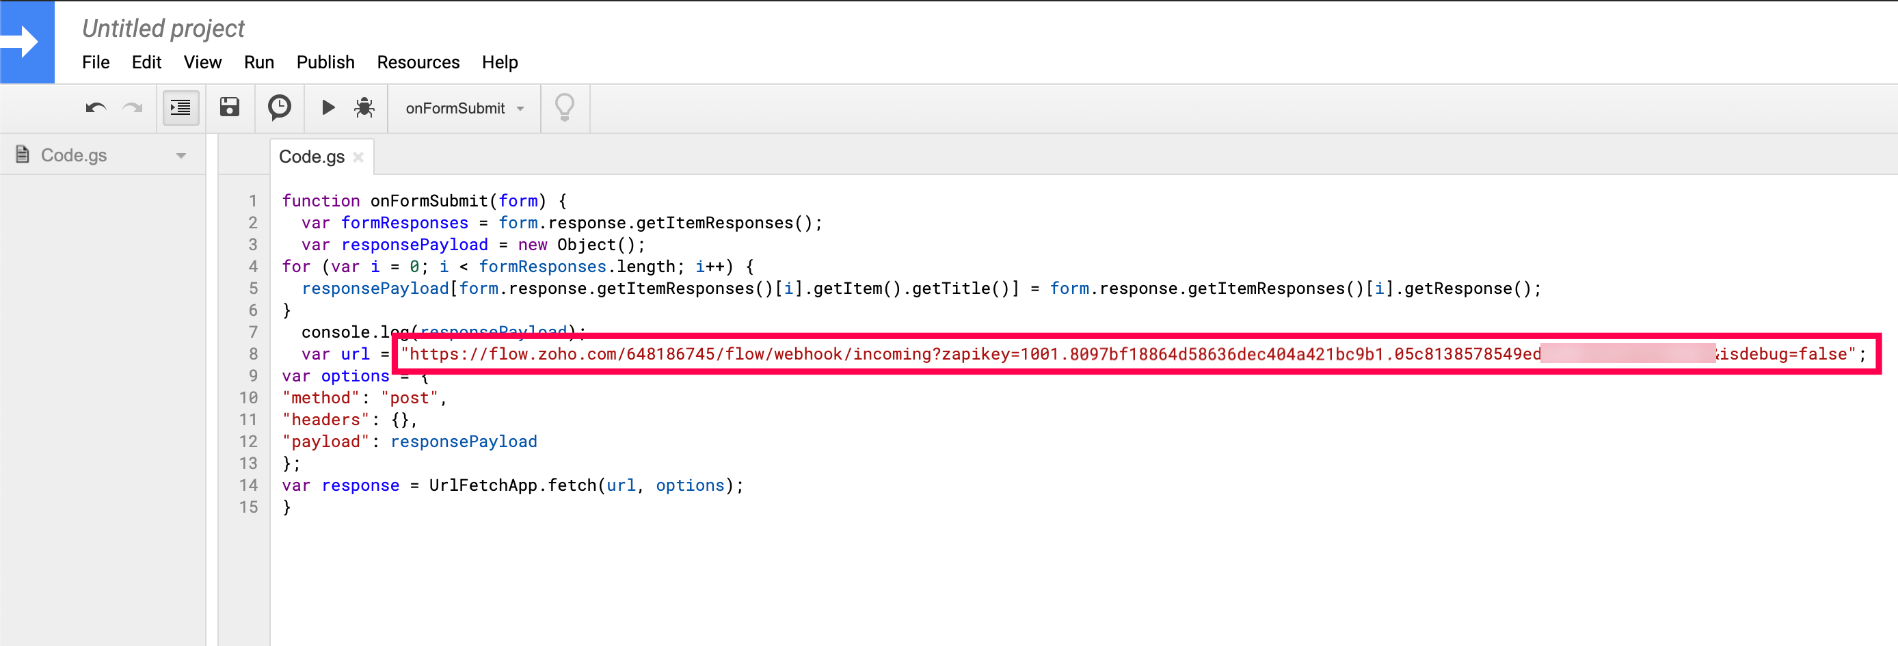Open the Resources menu
Image resolution: width=1898 pixels, height=646 pixels.
pos(418,63)
